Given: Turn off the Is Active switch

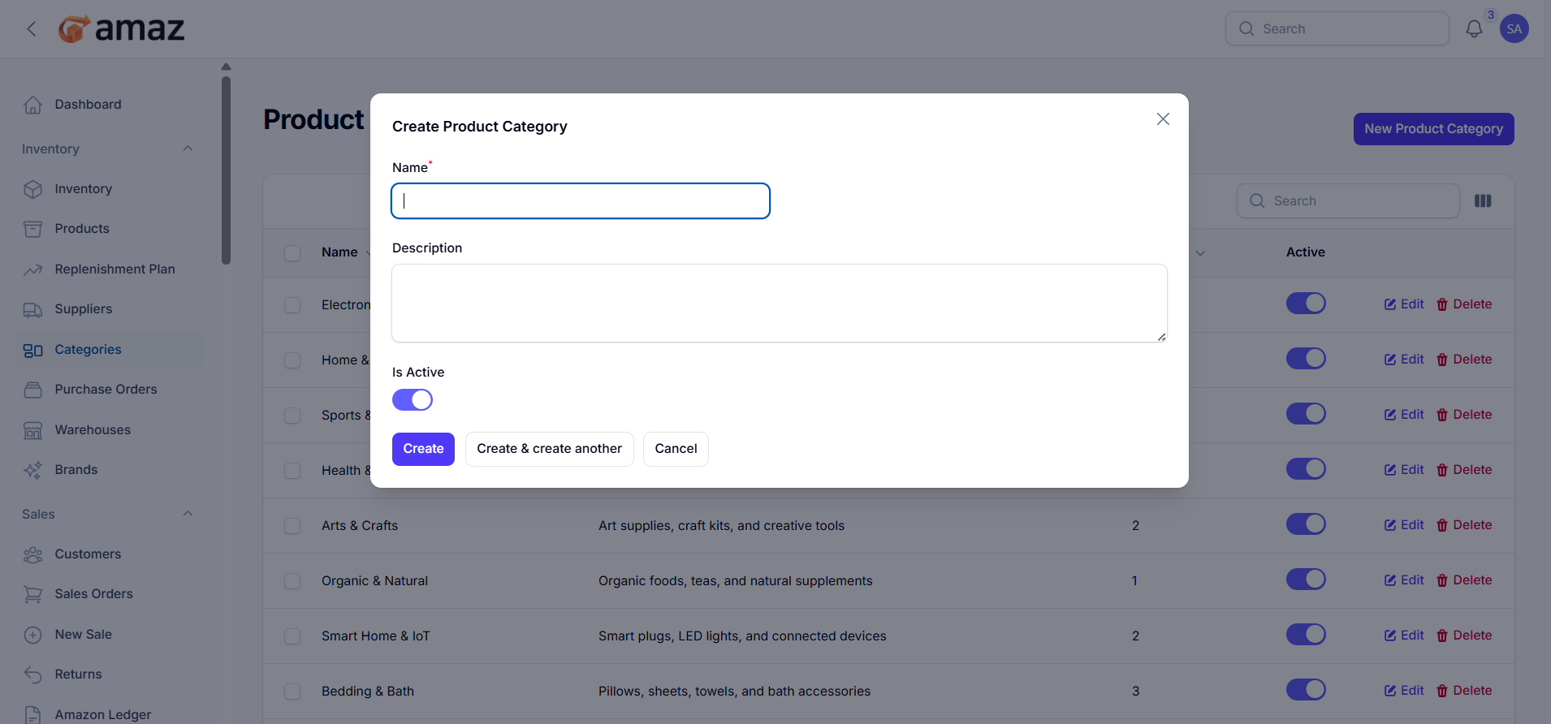Looking at the screenshot, I should pos(413,400).
